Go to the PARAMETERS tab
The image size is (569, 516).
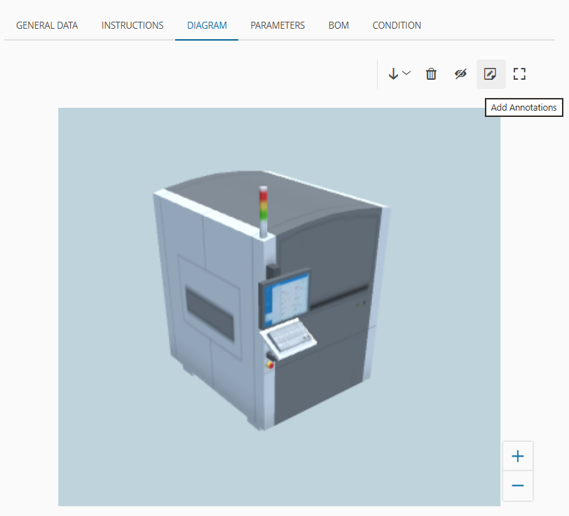(x=277, y=25)
